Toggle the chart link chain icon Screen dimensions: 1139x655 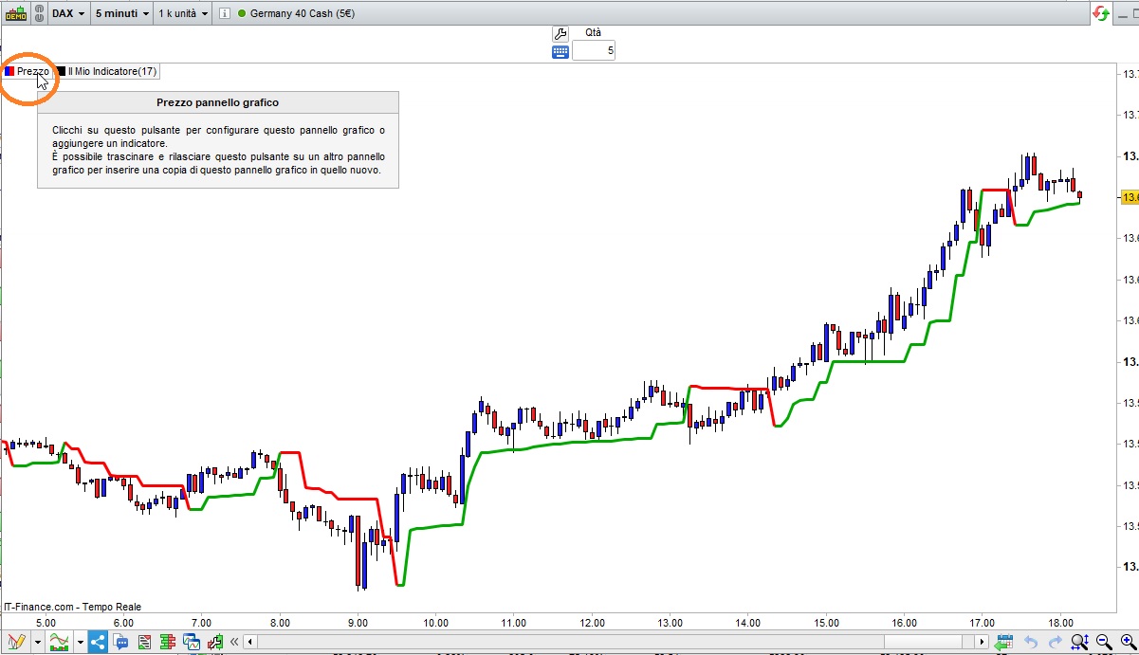(x=38, y=13)
